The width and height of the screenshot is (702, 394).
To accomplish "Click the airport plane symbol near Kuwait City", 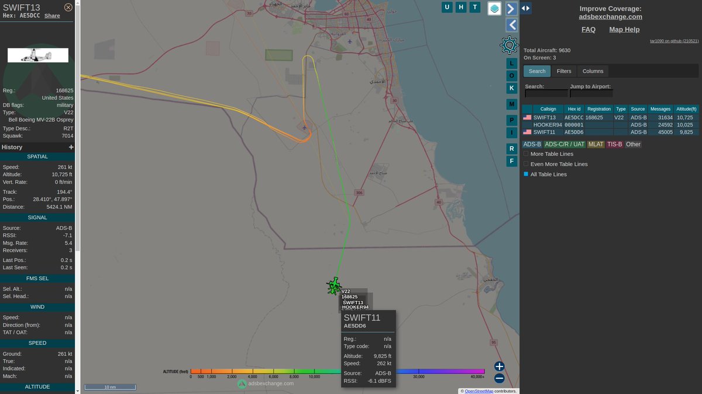I will click(350, 41).
